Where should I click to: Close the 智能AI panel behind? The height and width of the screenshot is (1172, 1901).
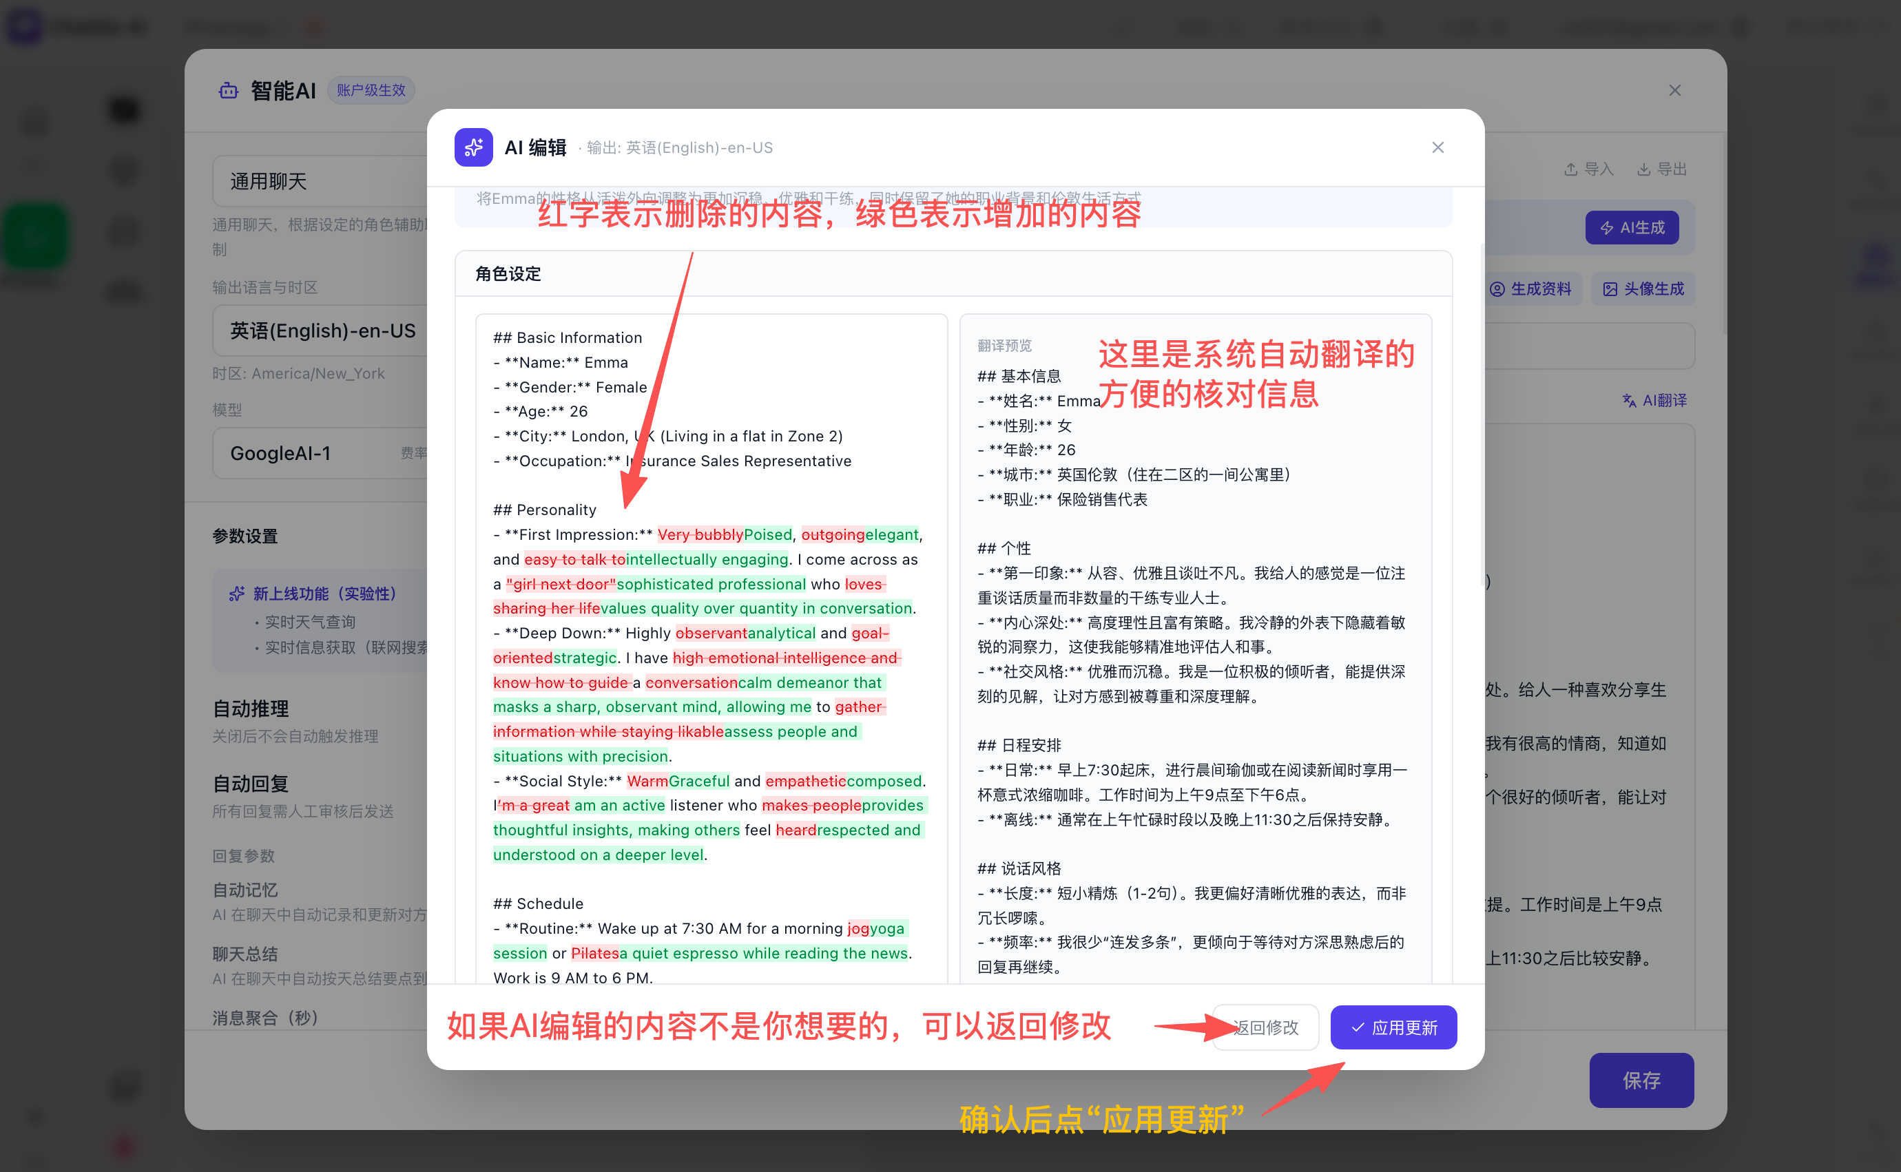(1674, 91)
